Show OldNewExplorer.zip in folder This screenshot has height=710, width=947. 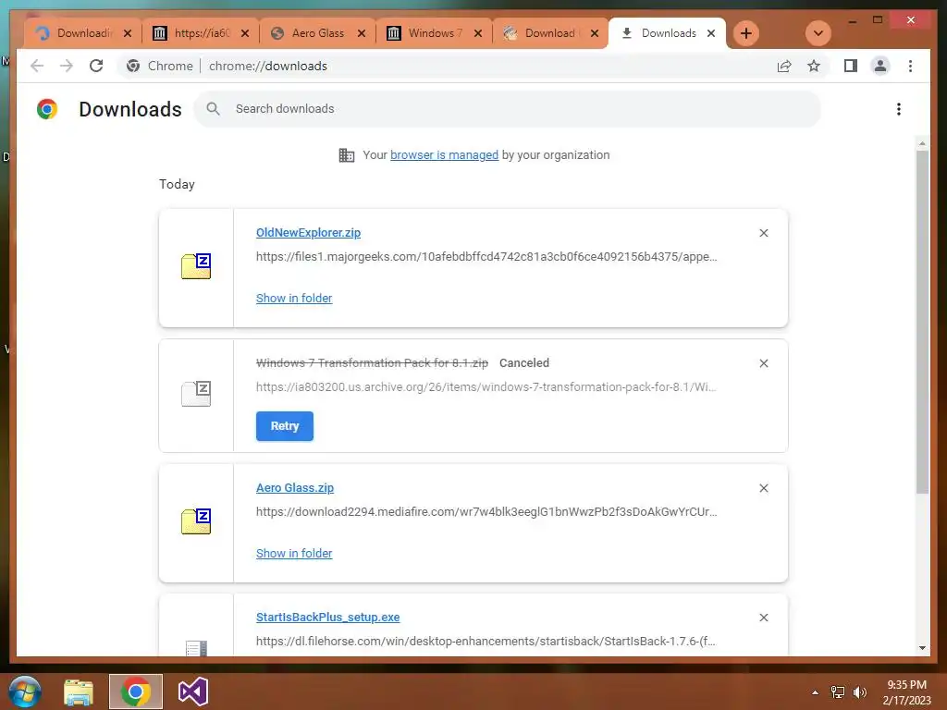[x=294, y=299]
